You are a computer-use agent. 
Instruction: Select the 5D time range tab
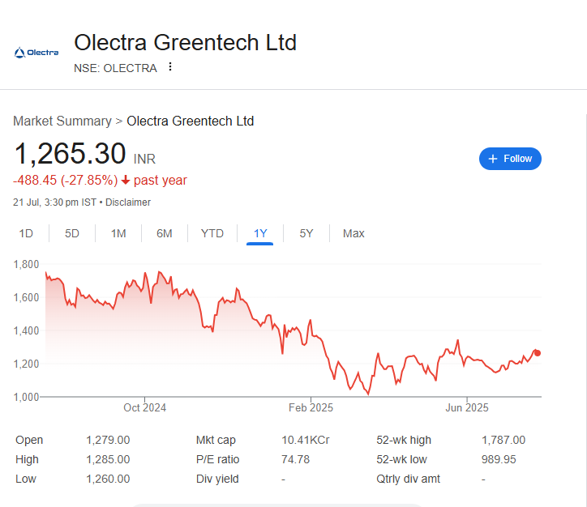point(72,234)
